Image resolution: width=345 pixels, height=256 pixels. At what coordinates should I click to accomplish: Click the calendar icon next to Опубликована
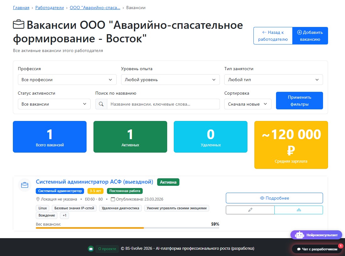click(113, 199)
